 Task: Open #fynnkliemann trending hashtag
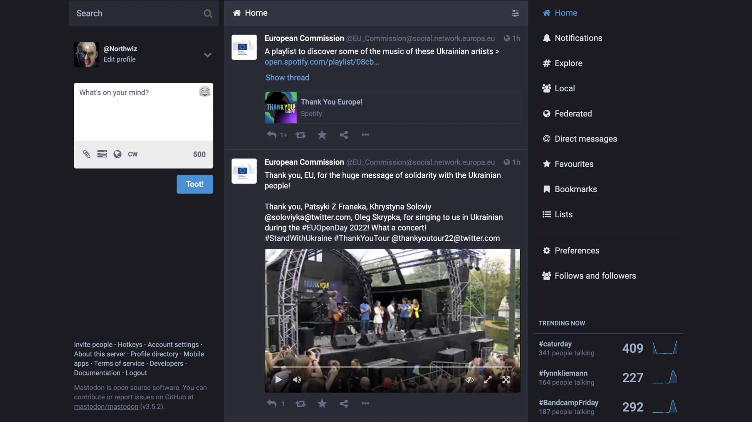563,373
